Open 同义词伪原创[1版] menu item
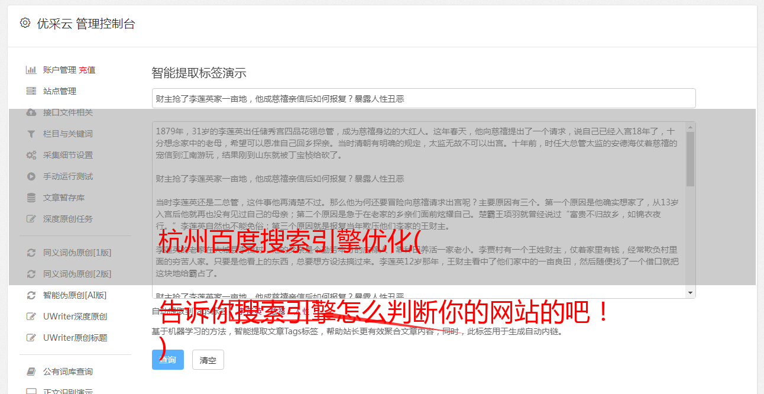 (x=70, y=253)
